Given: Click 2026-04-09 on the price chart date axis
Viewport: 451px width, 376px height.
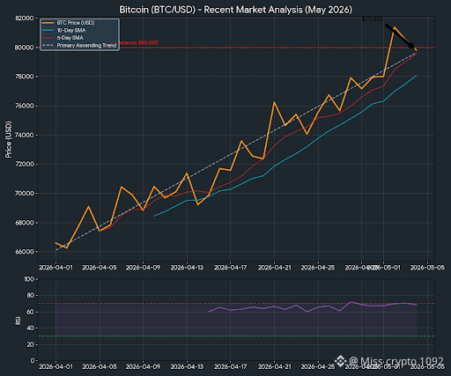Looking at the screenshot, I should click(143, 268).
